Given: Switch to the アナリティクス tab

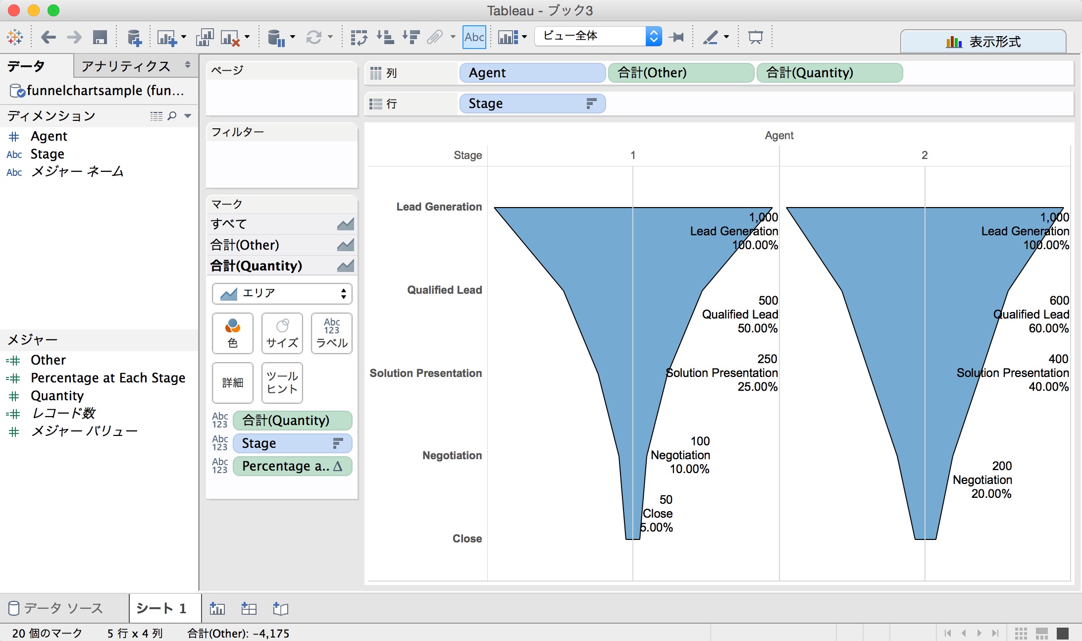Looking at the screenshot, I should coord(125,66).
